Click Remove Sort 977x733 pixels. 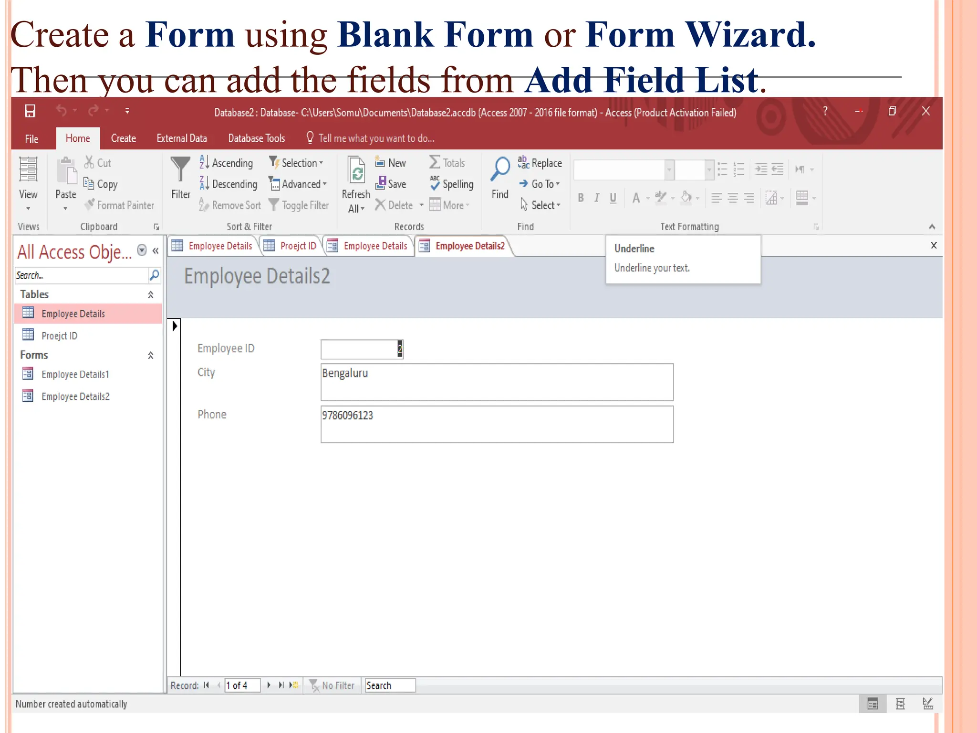point(230,205)
